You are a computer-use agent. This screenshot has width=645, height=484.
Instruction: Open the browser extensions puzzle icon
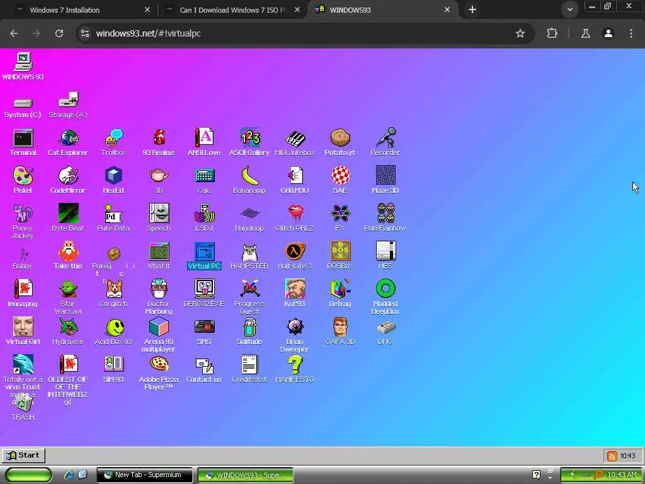pyautogui.click(x=552, y=33)
